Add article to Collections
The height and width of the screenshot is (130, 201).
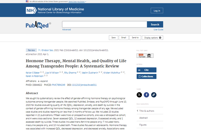(x=146, y=76)
